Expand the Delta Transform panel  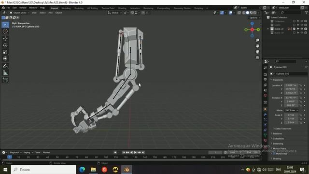283,129
